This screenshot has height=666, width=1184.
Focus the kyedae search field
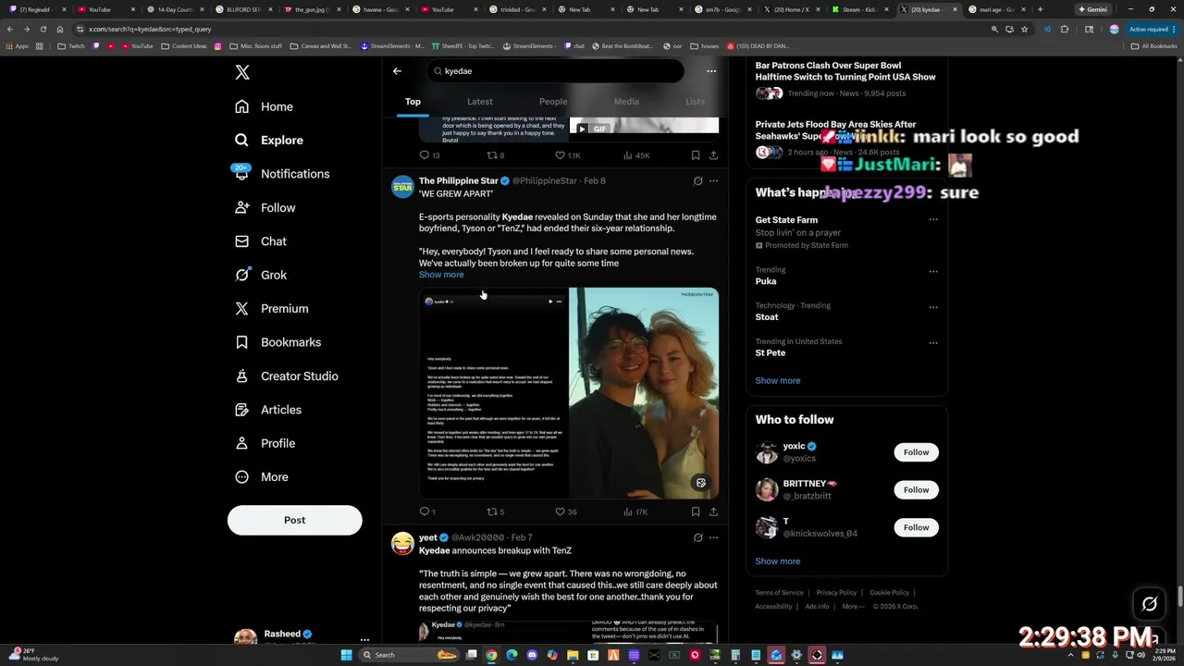(555, 71)
